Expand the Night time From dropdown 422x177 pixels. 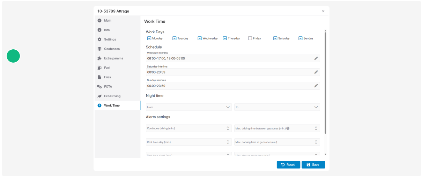click(189, 107)
